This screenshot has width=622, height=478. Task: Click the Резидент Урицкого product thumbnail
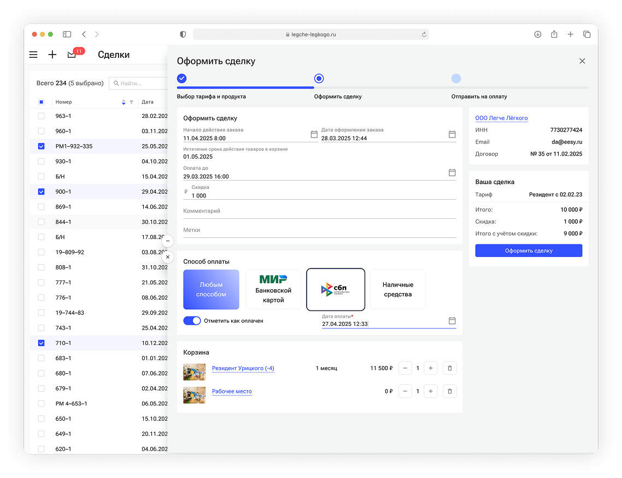tap(195, 372)
